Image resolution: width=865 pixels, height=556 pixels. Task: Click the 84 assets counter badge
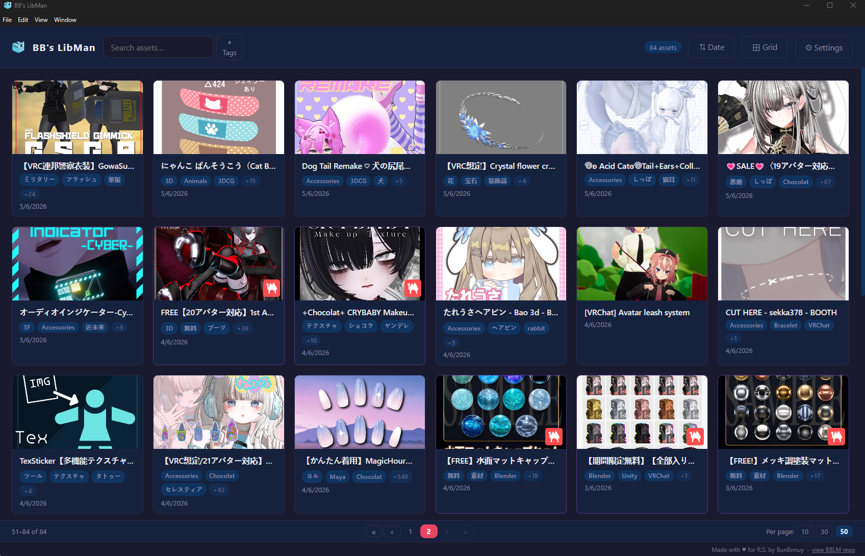click(663, 47)
